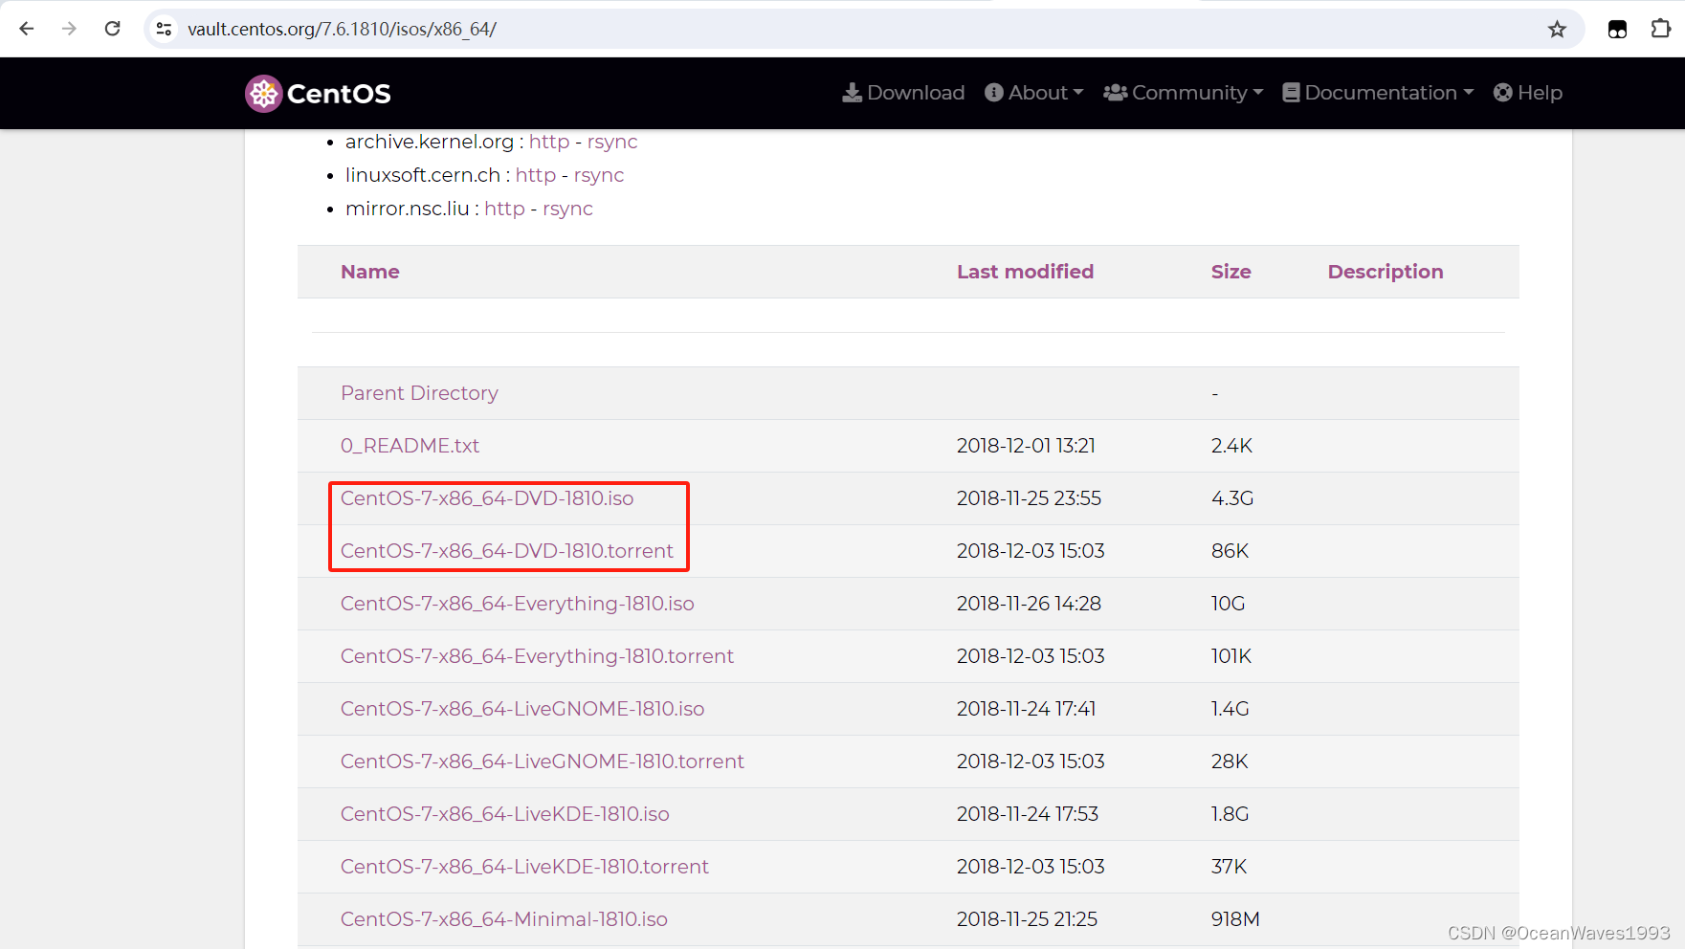Open archive.kernel.org http mirror link
Image resolution: width=1685 pixels, height=949 pixels.
click(x=549, y=142)
